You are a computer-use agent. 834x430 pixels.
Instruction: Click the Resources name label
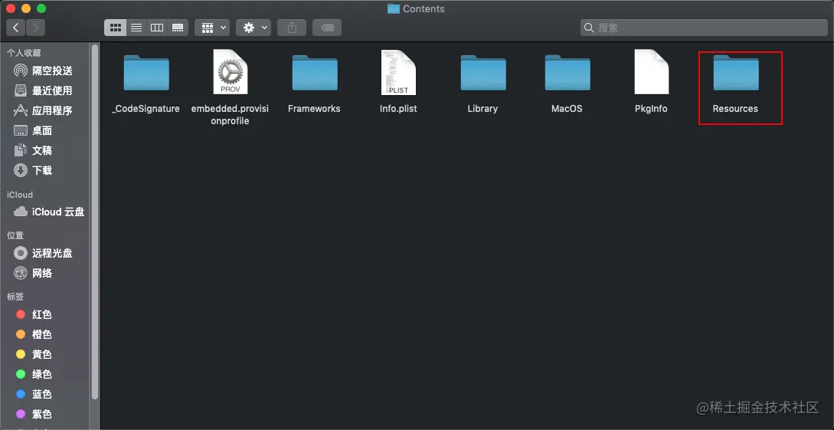(x=736, y=109)
